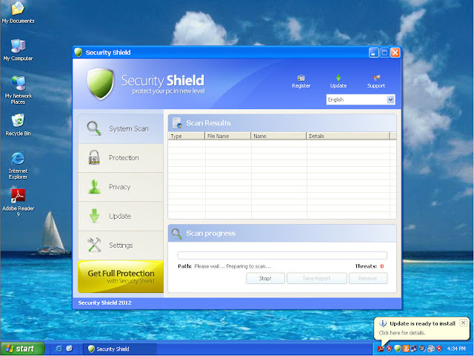
Task: Close the update notification balloon
Action: tap(463, 323)
